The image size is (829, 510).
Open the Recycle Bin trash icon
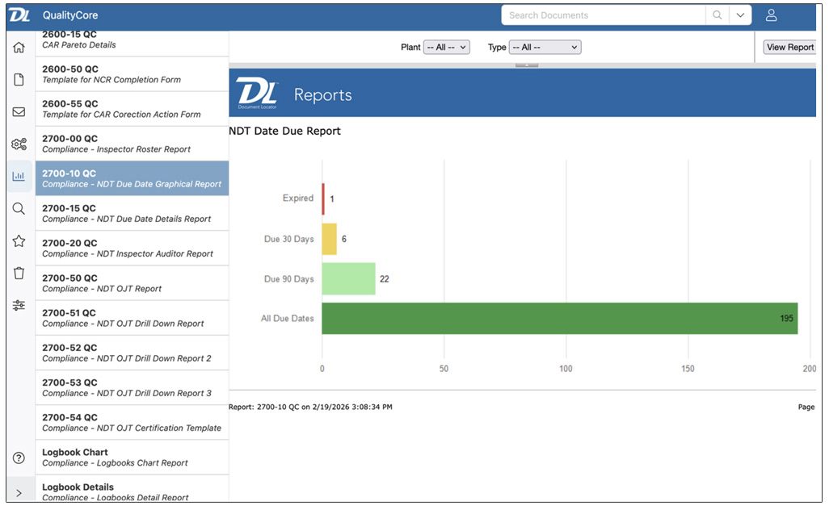(x=19, y=273)
